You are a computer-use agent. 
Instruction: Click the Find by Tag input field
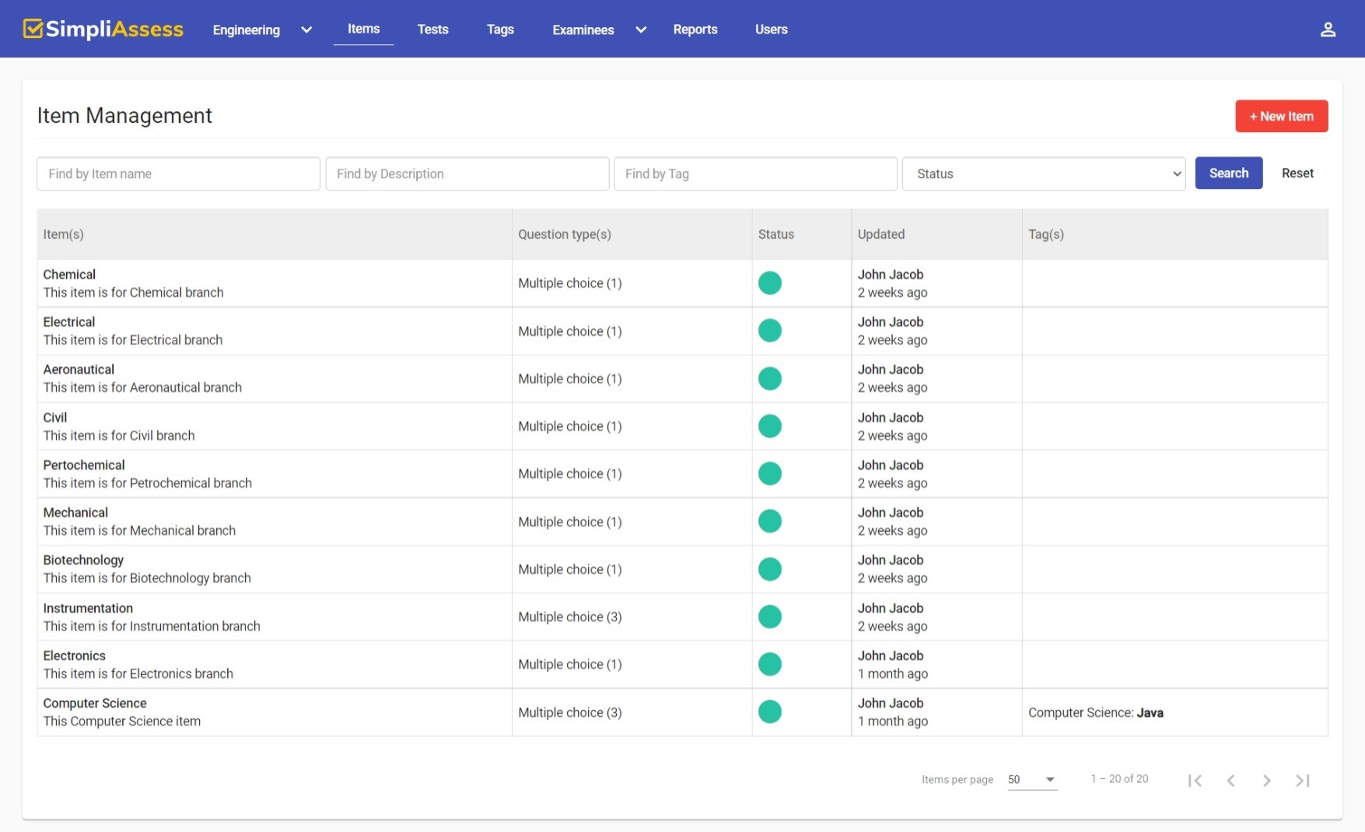tap(754, 173)
